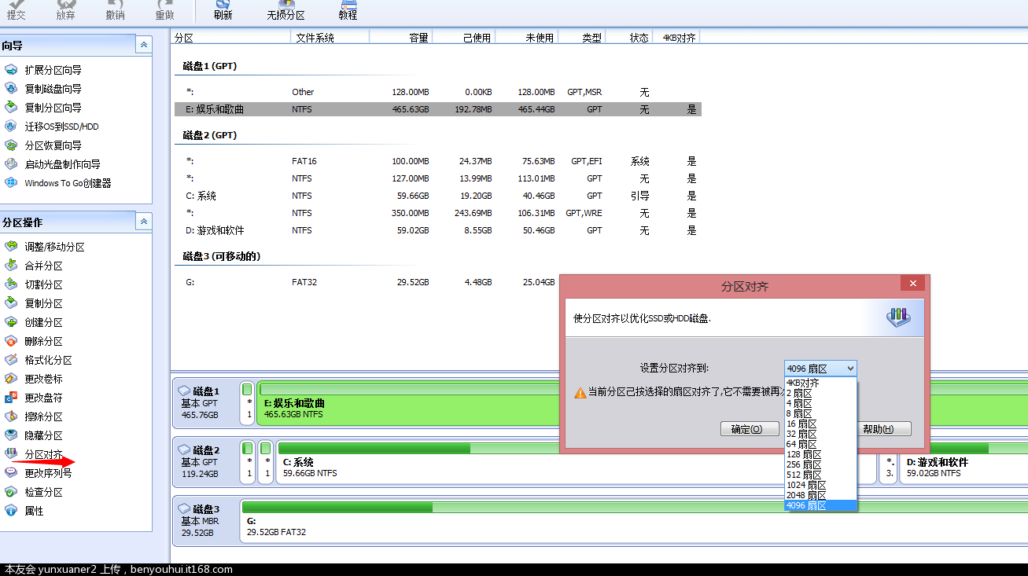Image resolution: width=1028 pixels, height=576 pixels.
Task: Launch the 复制磁盘向导 icon
Action: [x=11, y=89]
